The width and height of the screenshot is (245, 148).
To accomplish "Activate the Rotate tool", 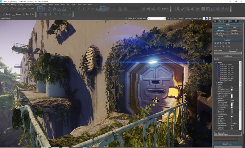I will click(50, 9).
